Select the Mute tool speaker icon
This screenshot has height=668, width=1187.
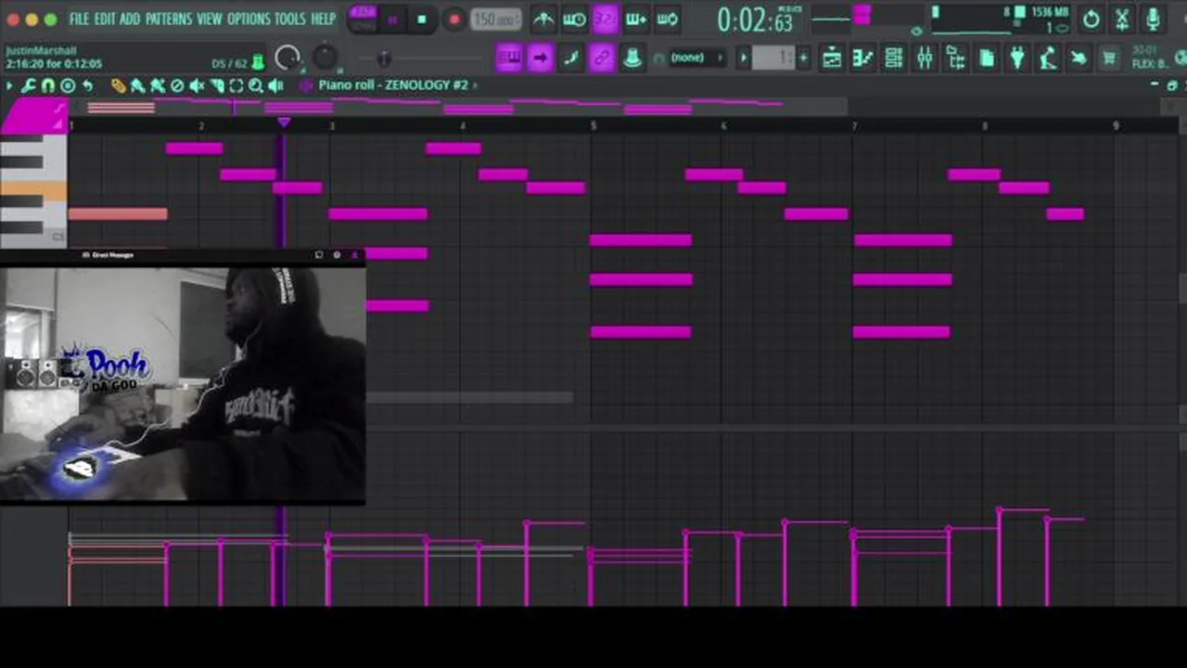point(197,85)
